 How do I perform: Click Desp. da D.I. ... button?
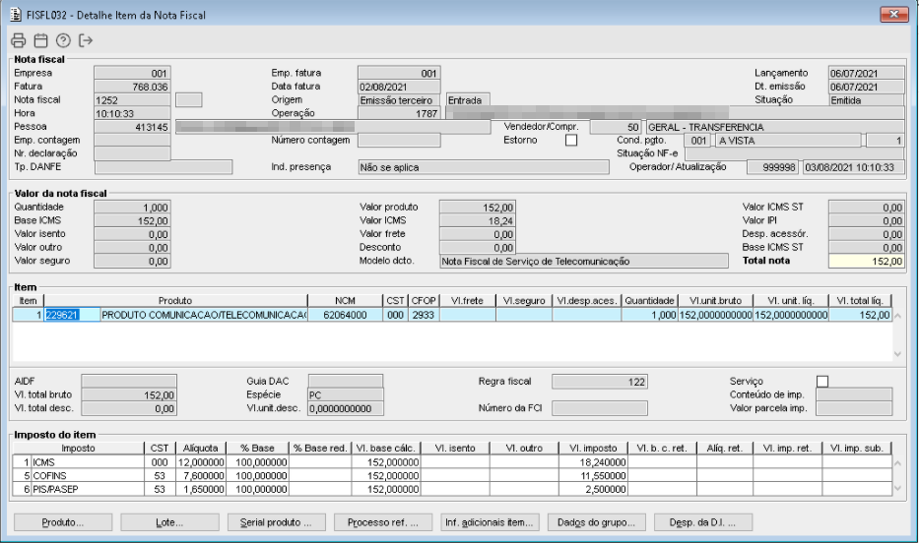pos(702,522)
